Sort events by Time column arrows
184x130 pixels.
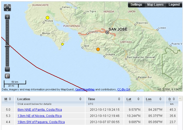click(x=119, y=99)
